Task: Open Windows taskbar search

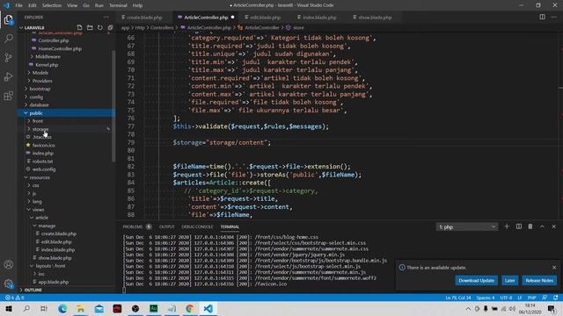Action: (26, 308)
